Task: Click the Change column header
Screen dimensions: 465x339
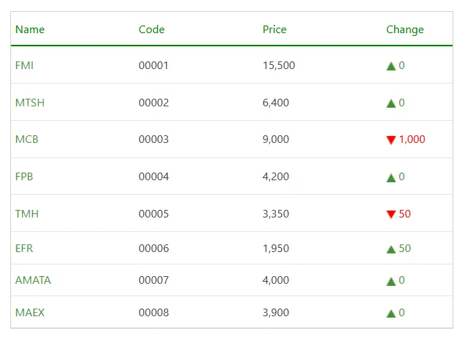Action: pyautogui.click(x=405, y=30)
